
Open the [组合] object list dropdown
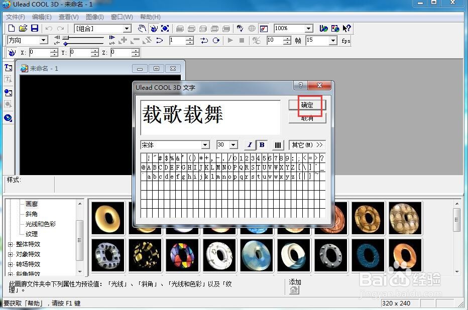[127, 29]
